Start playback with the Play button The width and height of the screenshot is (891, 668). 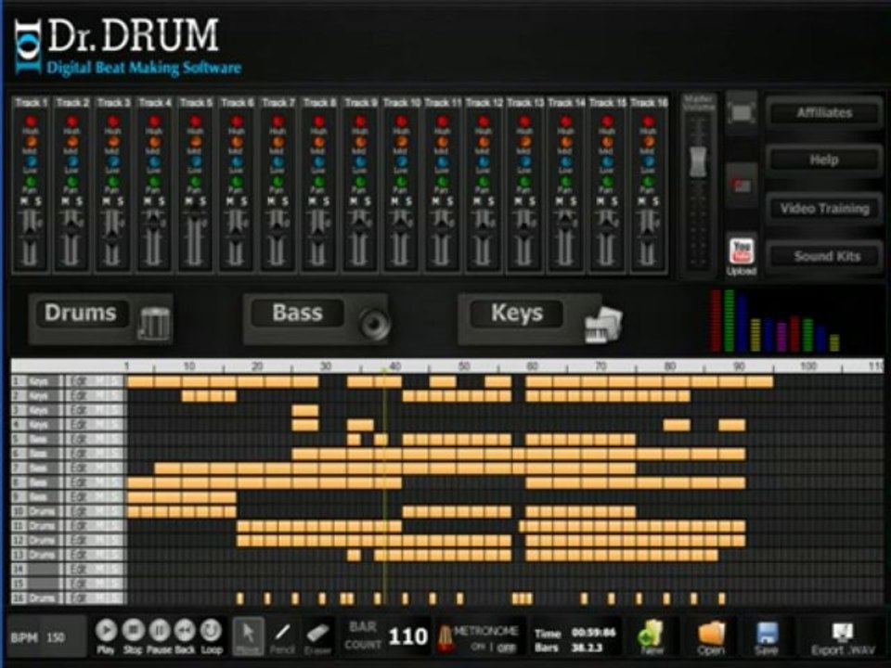[x=106, y=631]
